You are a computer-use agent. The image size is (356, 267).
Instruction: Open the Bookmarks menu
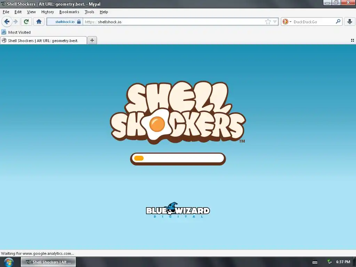(69, 12)
